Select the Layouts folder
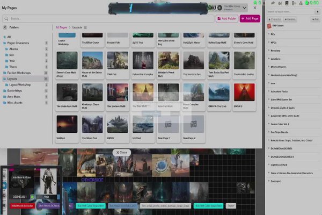This screenshot has height=215, width=322. click(25, 79)
